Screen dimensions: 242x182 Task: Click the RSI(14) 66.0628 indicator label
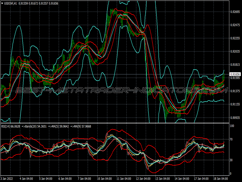(x=11, y=126)
